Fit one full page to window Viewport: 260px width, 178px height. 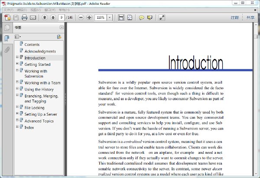tap(130, 17)
